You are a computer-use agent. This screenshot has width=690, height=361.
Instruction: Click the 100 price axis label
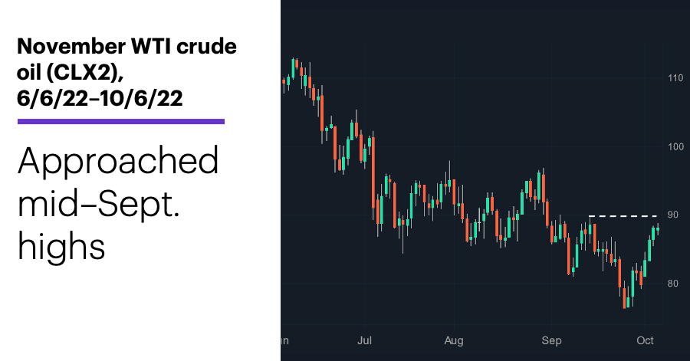pos(675,146)
